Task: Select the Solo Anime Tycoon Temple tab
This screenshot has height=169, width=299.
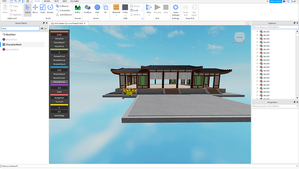Action: 68,23
